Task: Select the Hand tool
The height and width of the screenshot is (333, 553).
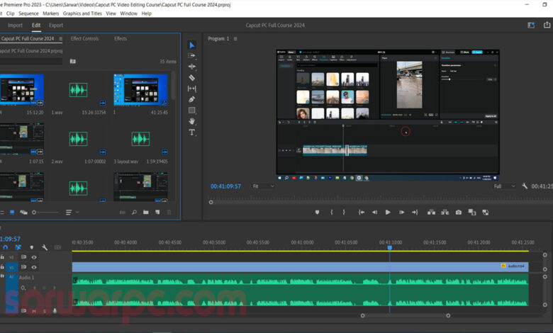Action: pos(192,121)
